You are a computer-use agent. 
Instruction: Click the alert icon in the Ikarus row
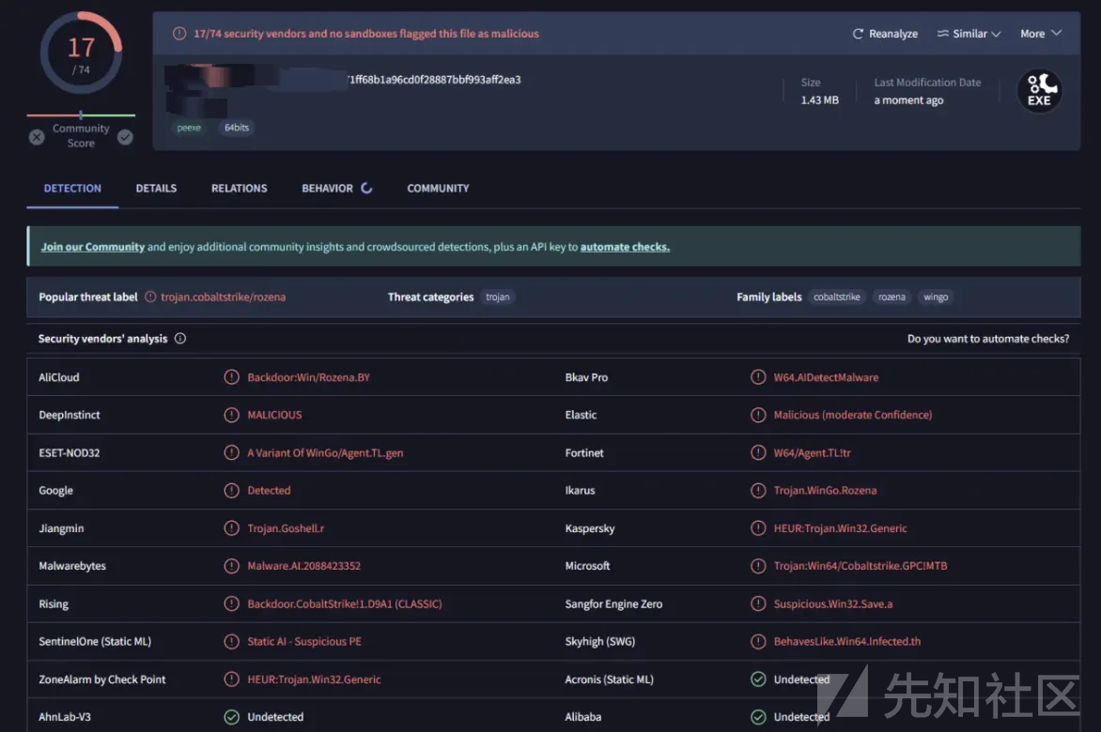tap(758, 491)
